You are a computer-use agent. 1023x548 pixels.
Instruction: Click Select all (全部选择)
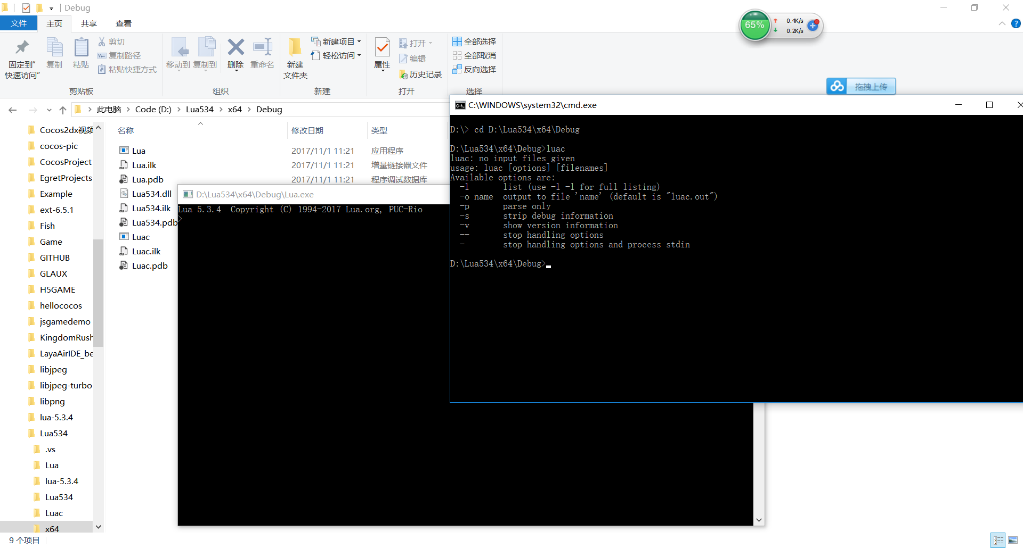click(474, 41)
